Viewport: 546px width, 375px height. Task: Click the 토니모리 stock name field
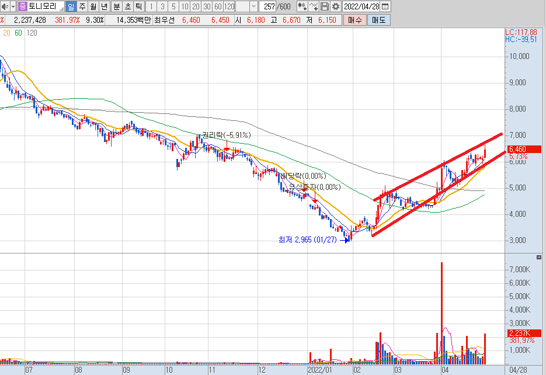pos(46,6)
